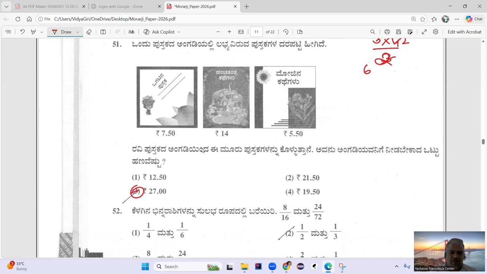The width and height of the screenshot is (487, 274).
Task: Show hidden system tray icons
Action: [x=396, y=266]
